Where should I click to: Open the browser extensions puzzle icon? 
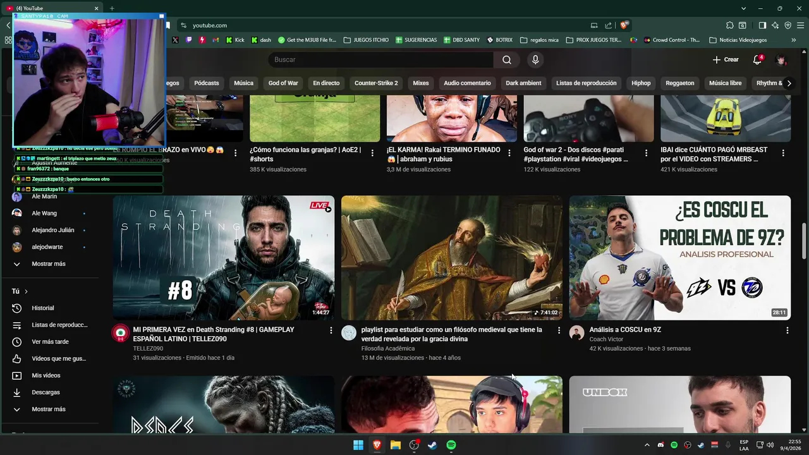point(730,25)
